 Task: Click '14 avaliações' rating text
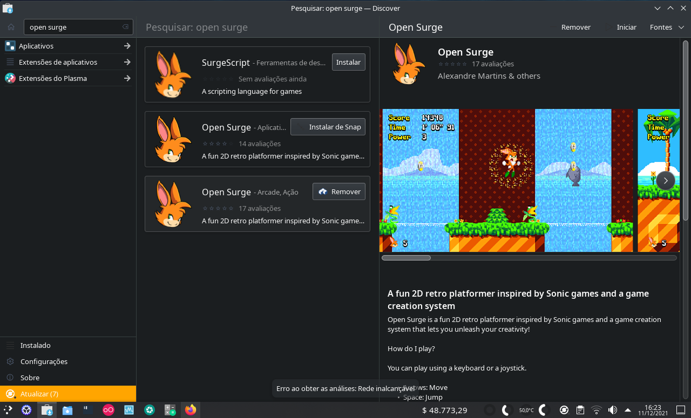[260, 143]
